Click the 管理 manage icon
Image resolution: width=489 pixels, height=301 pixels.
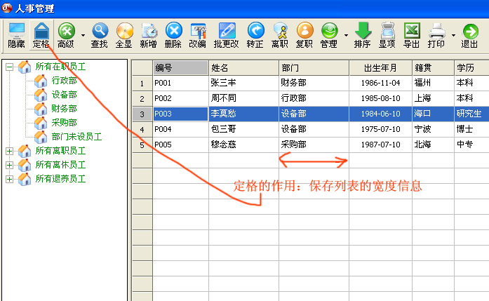click(x=329, y=35)
